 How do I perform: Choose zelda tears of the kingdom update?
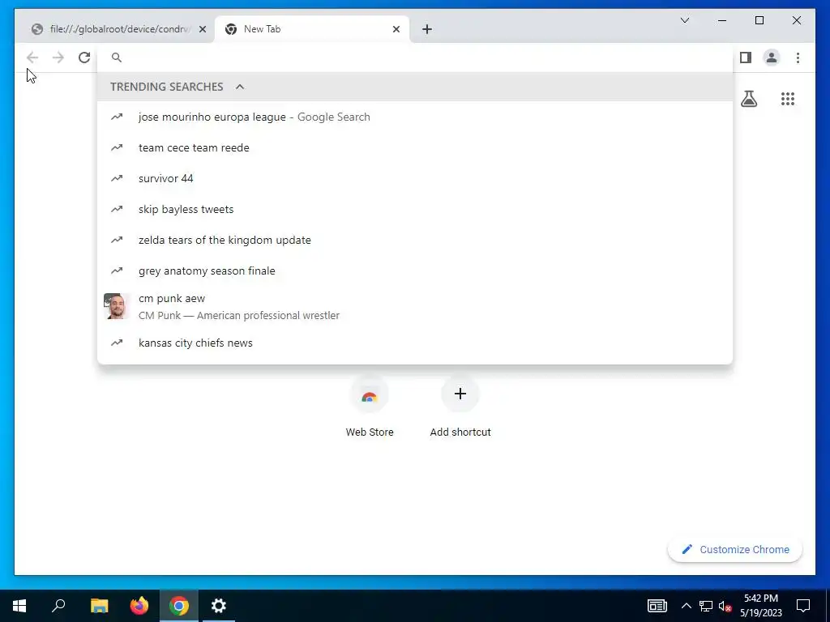click(415, 240)
